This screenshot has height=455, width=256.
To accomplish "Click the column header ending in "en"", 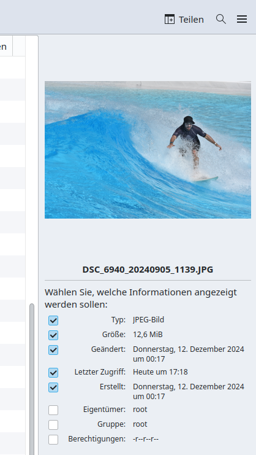I will (6, 46).
